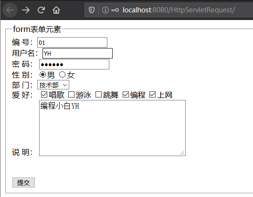
Task: Select the 男 radio button
Action: tap(42, 75)
